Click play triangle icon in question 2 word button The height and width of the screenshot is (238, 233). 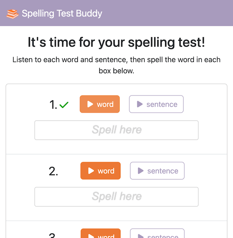pyautogui.click(x=91, y=171)
